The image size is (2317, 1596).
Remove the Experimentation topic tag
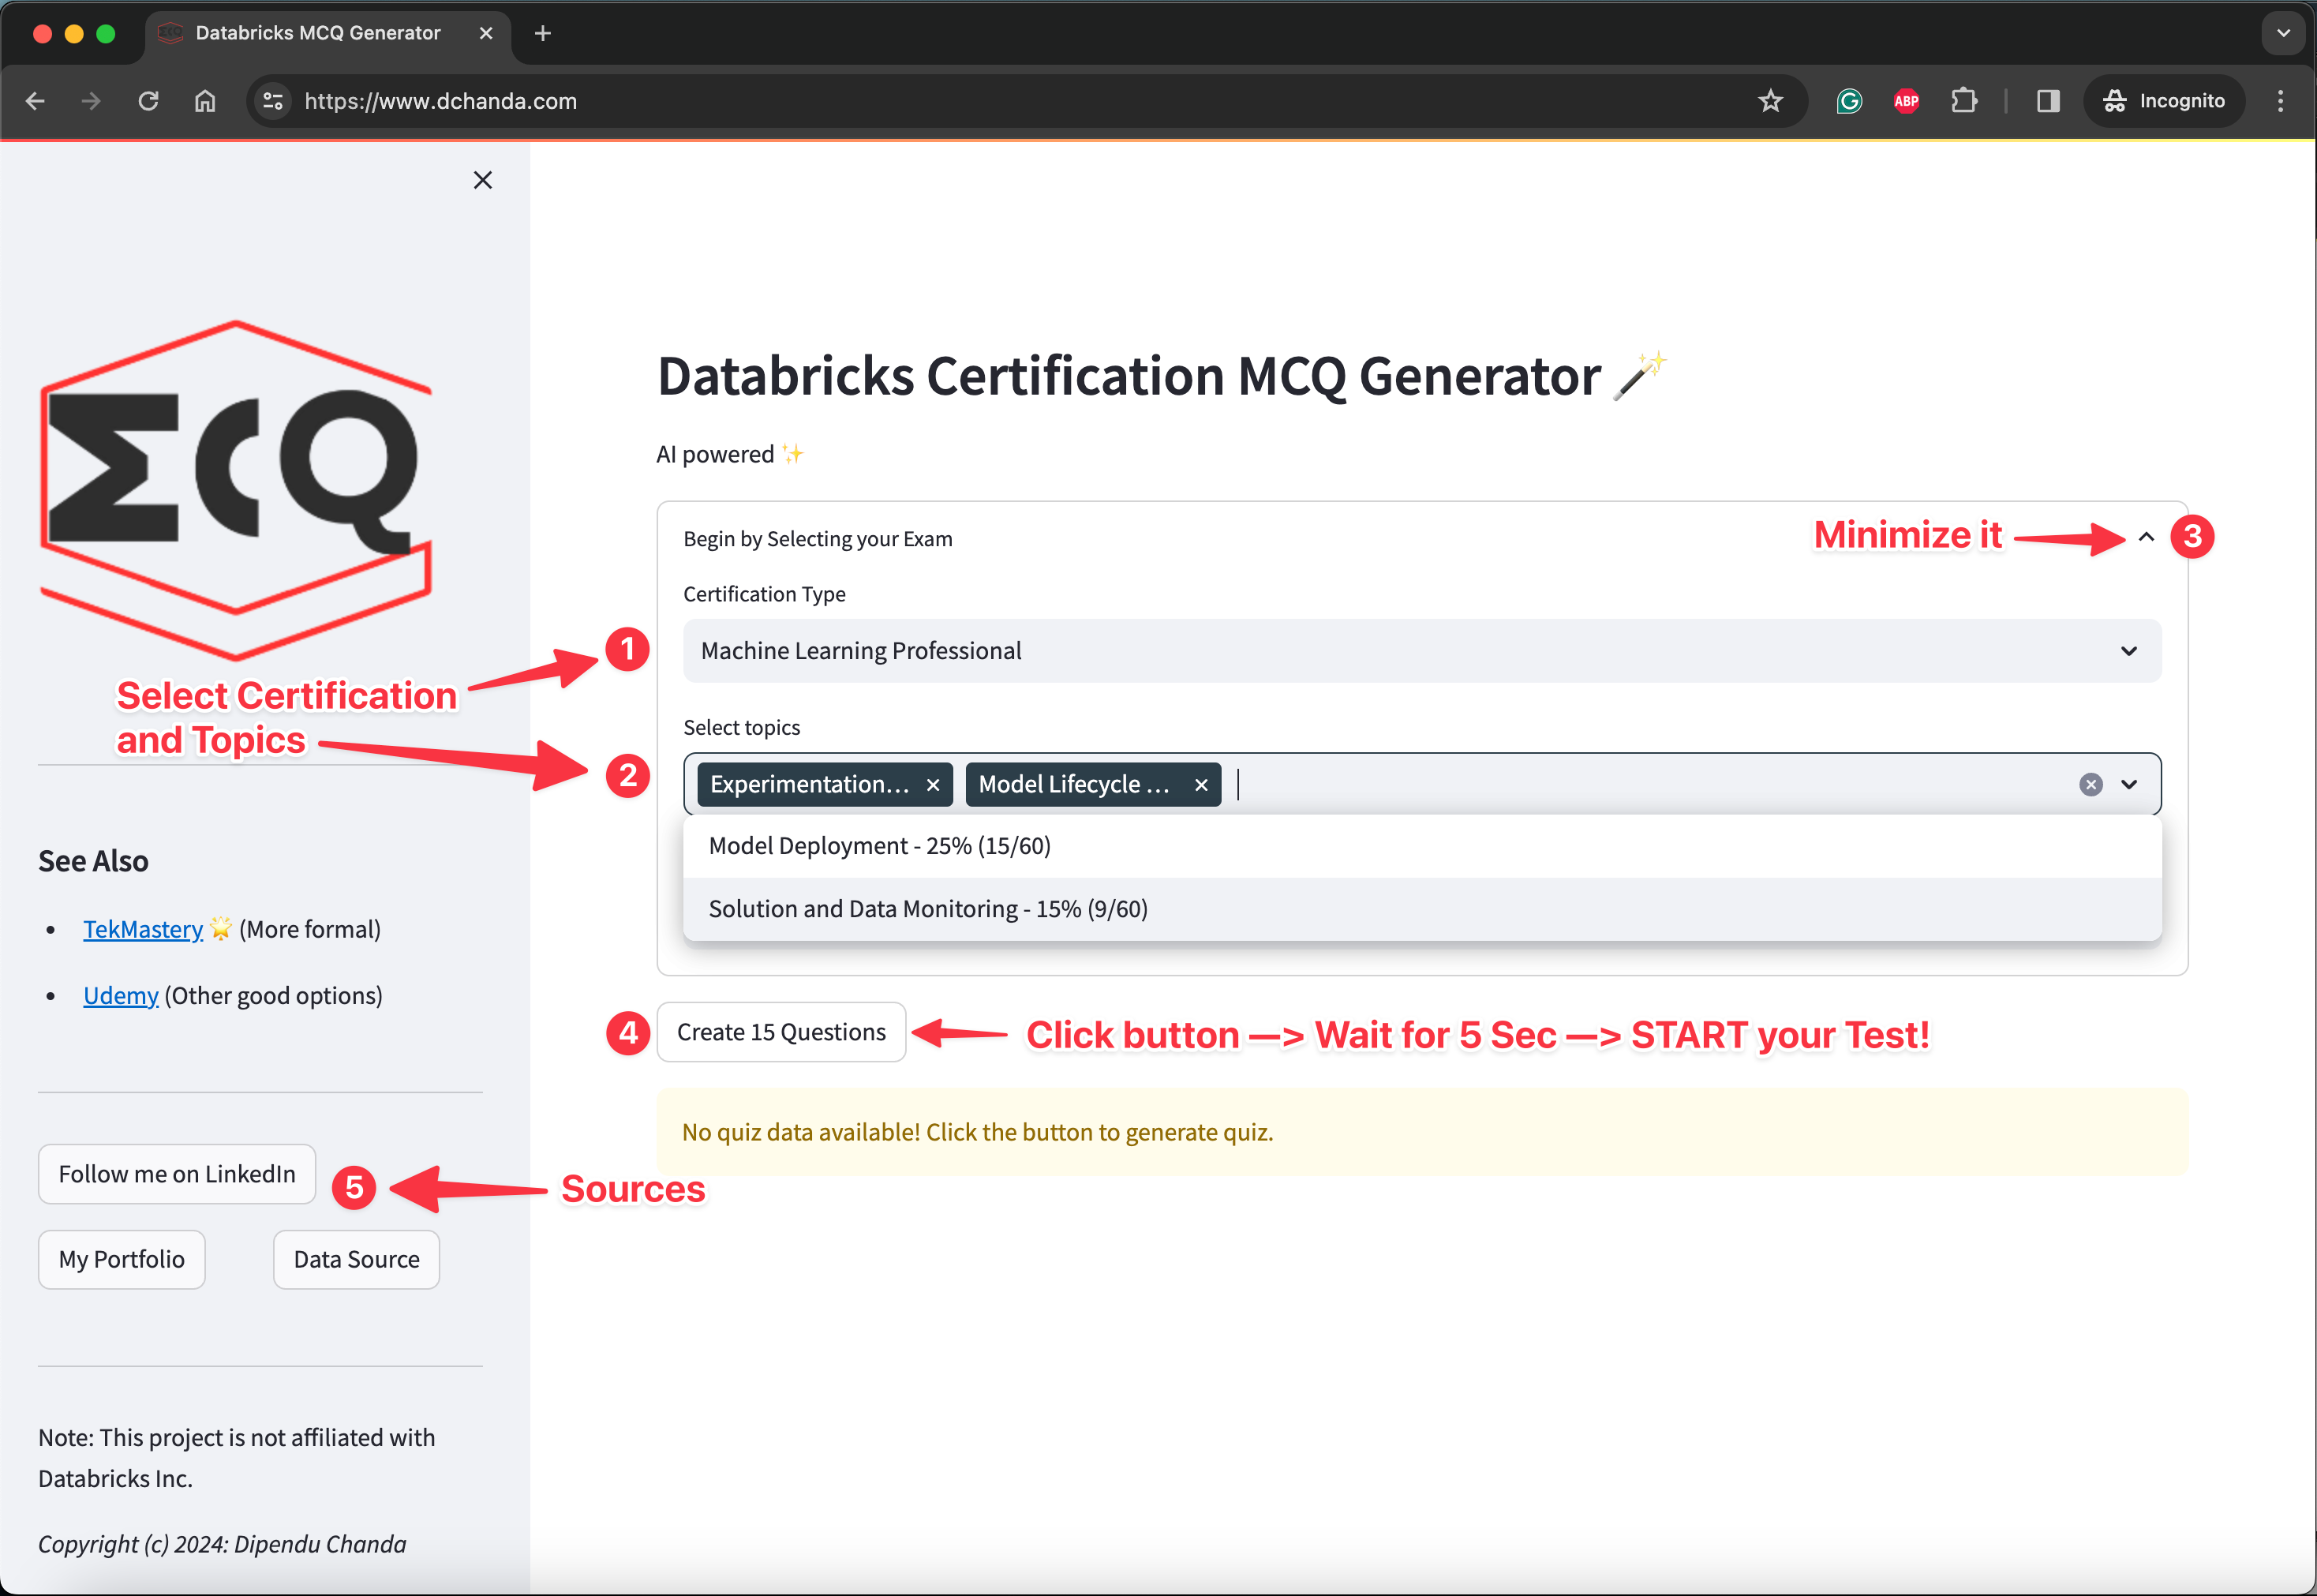(933, 785)
